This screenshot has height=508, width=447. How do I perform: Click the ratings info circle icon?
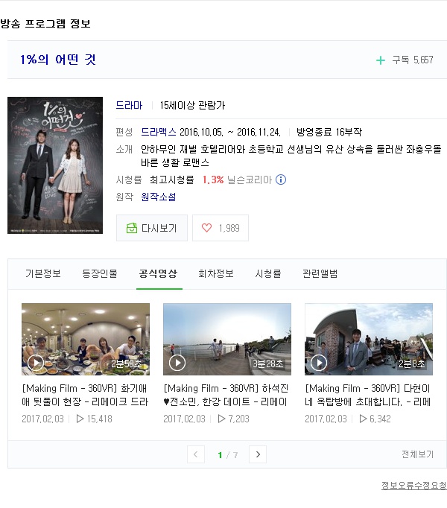tap(281, 180)
